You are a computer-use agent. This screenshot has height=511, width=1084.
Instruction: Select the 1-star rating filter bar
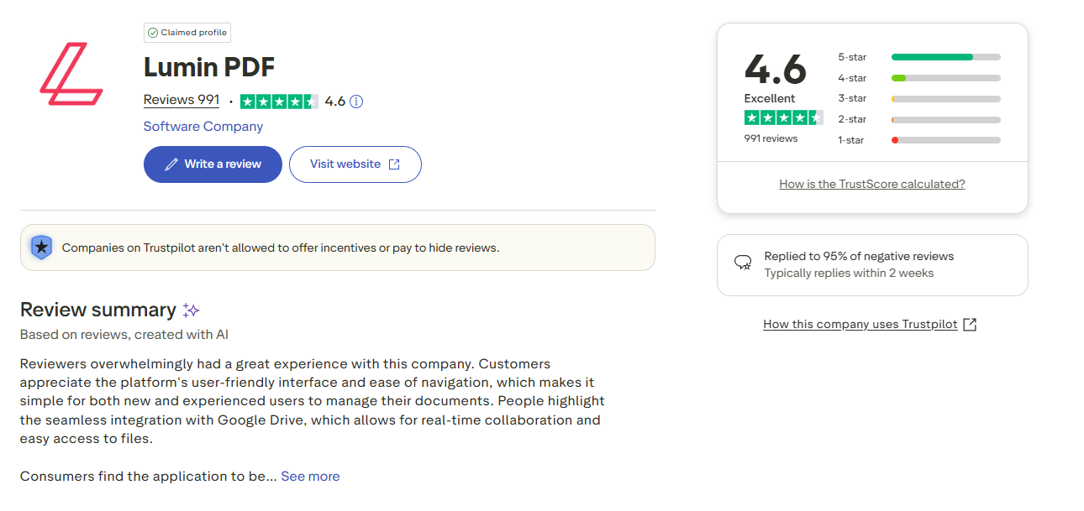point(945,140)
